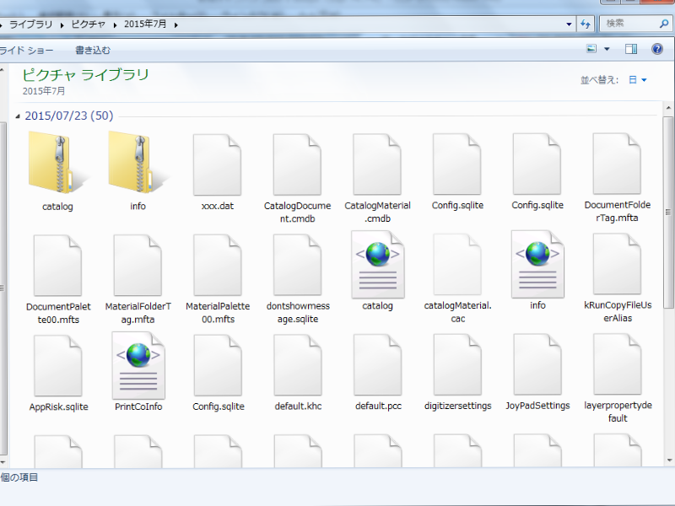This screenshot has width=675, height=506.
Task: Collapse the 2015/07/23 group
Action: [19, 116]
